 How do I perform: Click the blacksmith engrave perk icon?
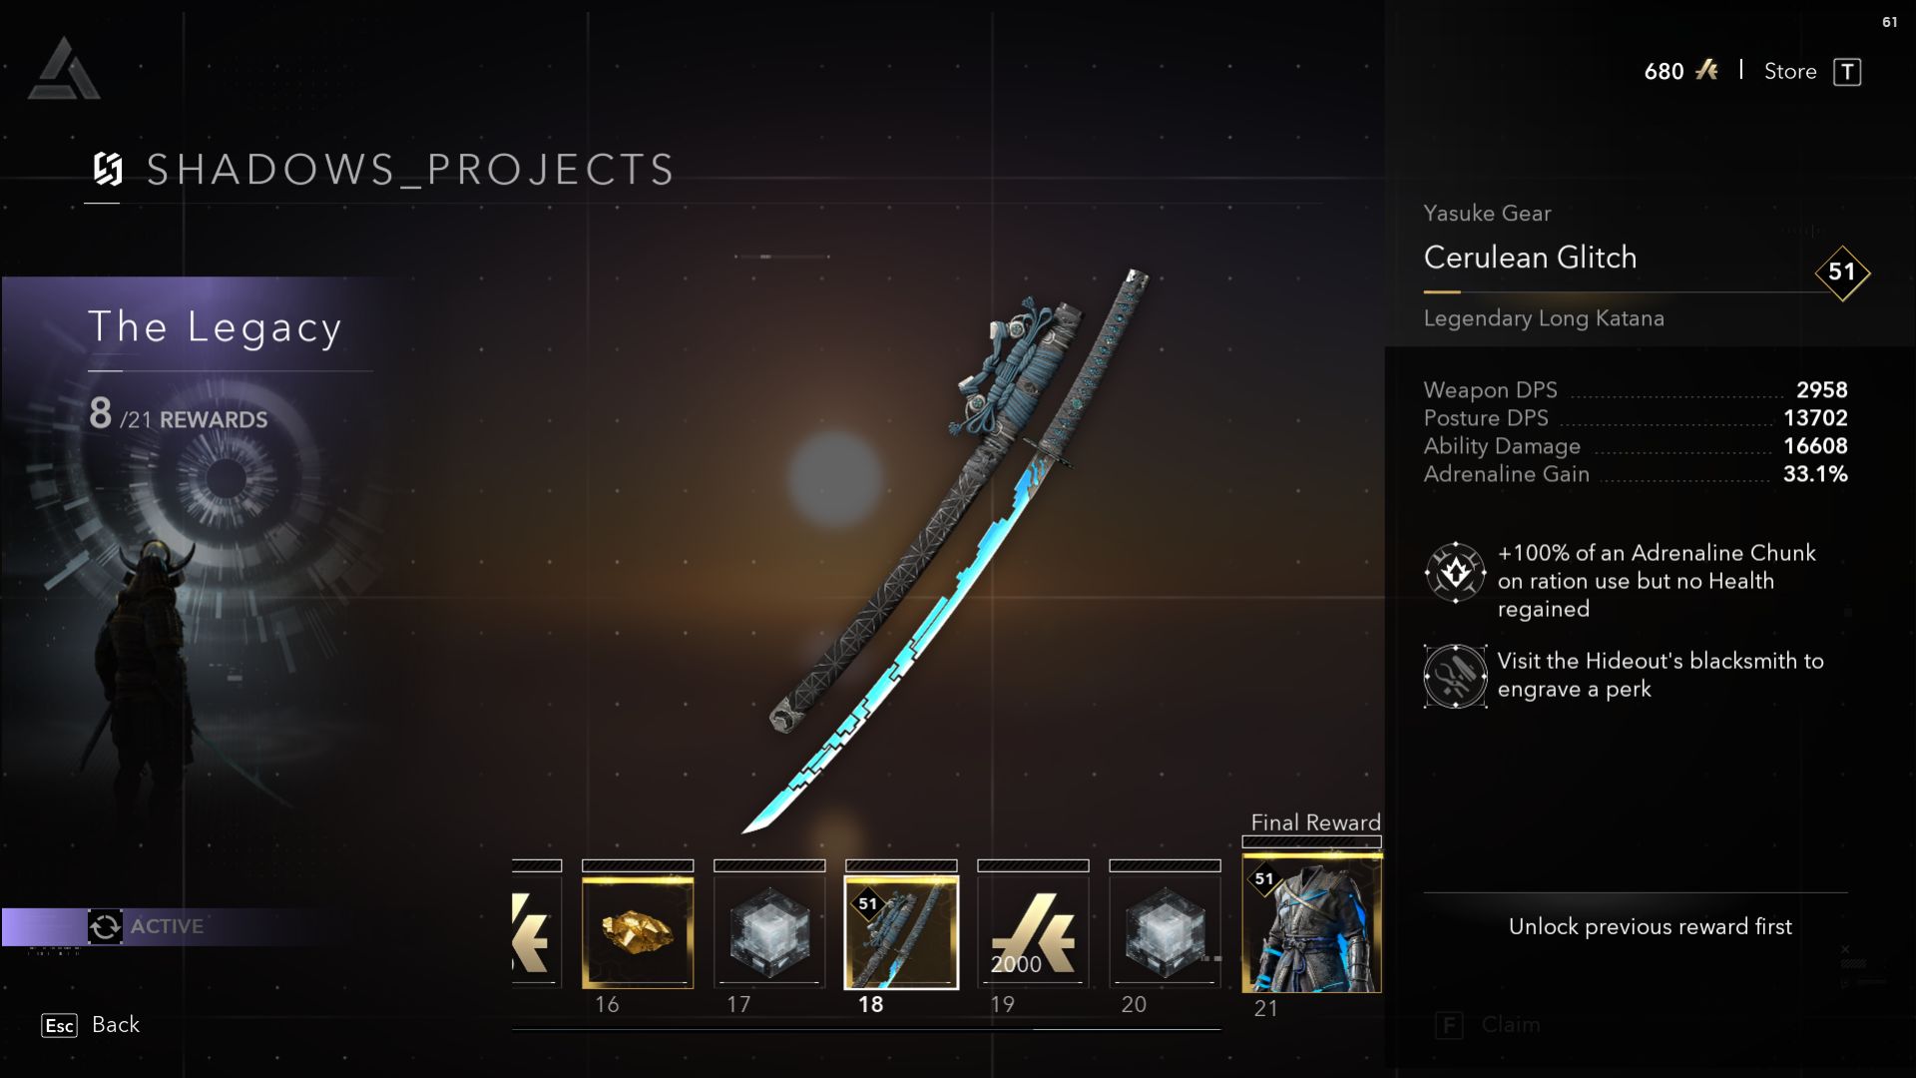[1455, 676]
